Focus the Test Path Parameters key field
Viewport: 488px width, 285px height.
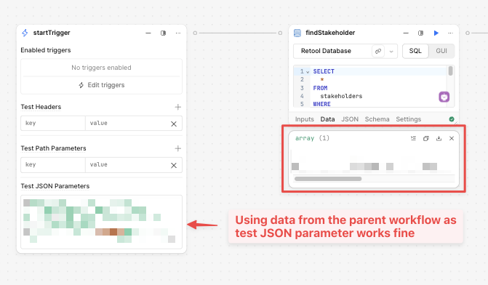[53, 164]
